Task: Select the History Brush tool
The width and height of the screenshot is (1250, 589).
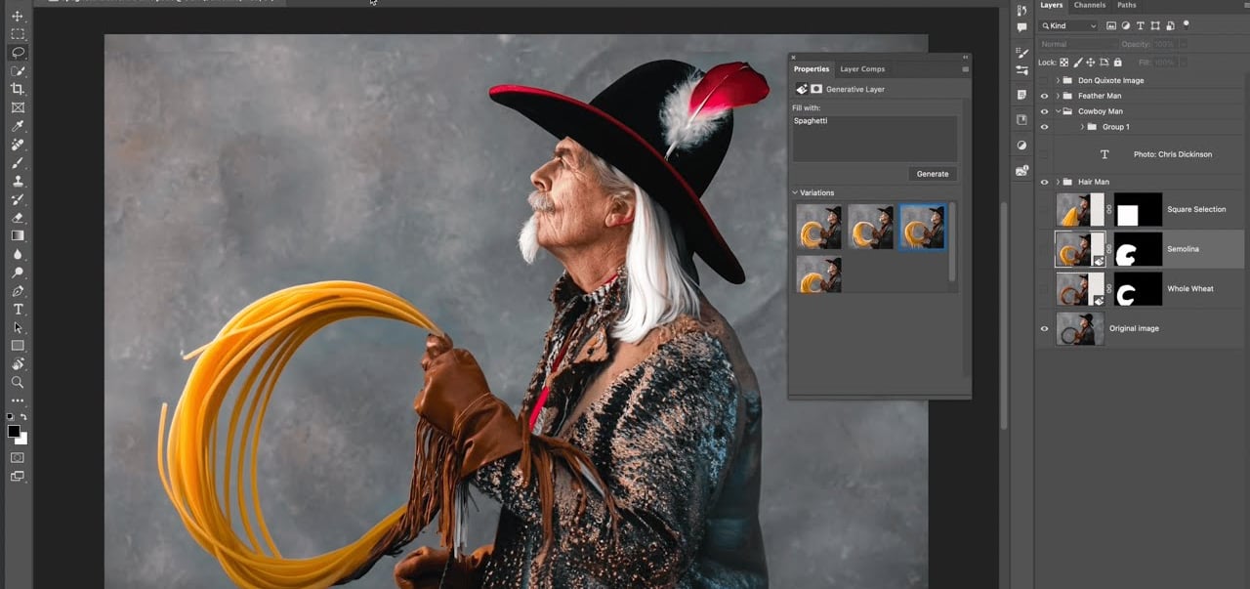Action: (x=18, y=199)
